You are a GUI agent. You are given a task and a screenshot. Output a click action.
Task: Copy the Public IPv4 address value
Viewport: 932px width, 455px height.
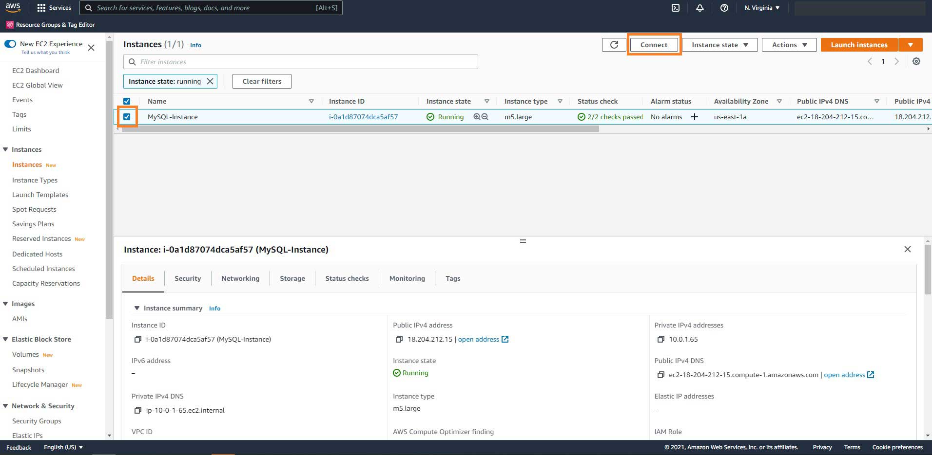[399, 339]
